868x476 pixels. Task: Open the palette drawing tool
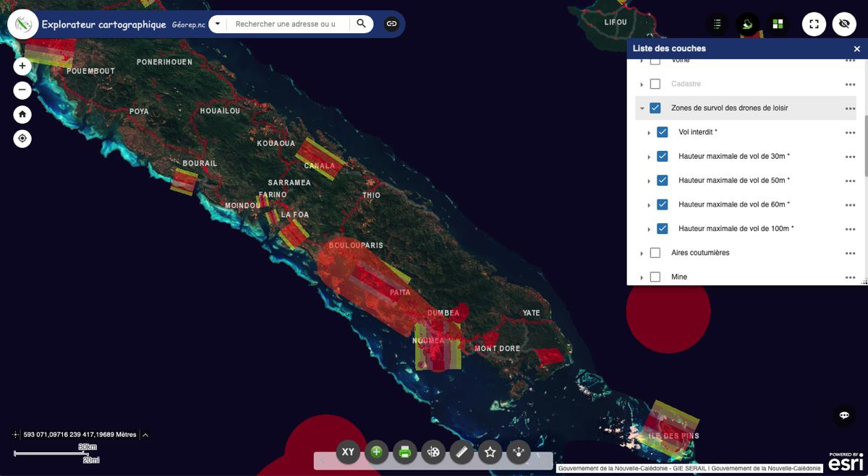(433, 452)
